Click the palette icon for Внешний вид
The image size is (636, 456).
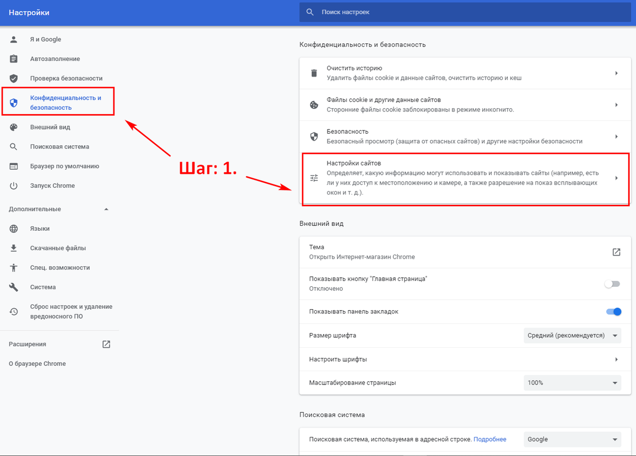[14, 127]
